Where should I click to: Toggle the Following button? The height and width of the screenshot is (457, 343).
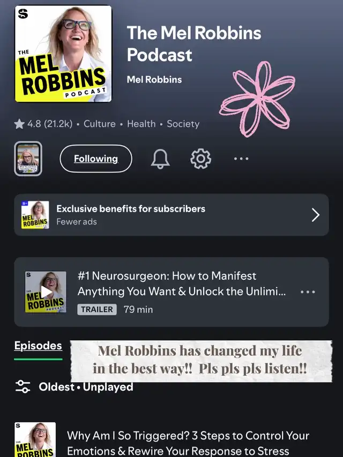96,159
